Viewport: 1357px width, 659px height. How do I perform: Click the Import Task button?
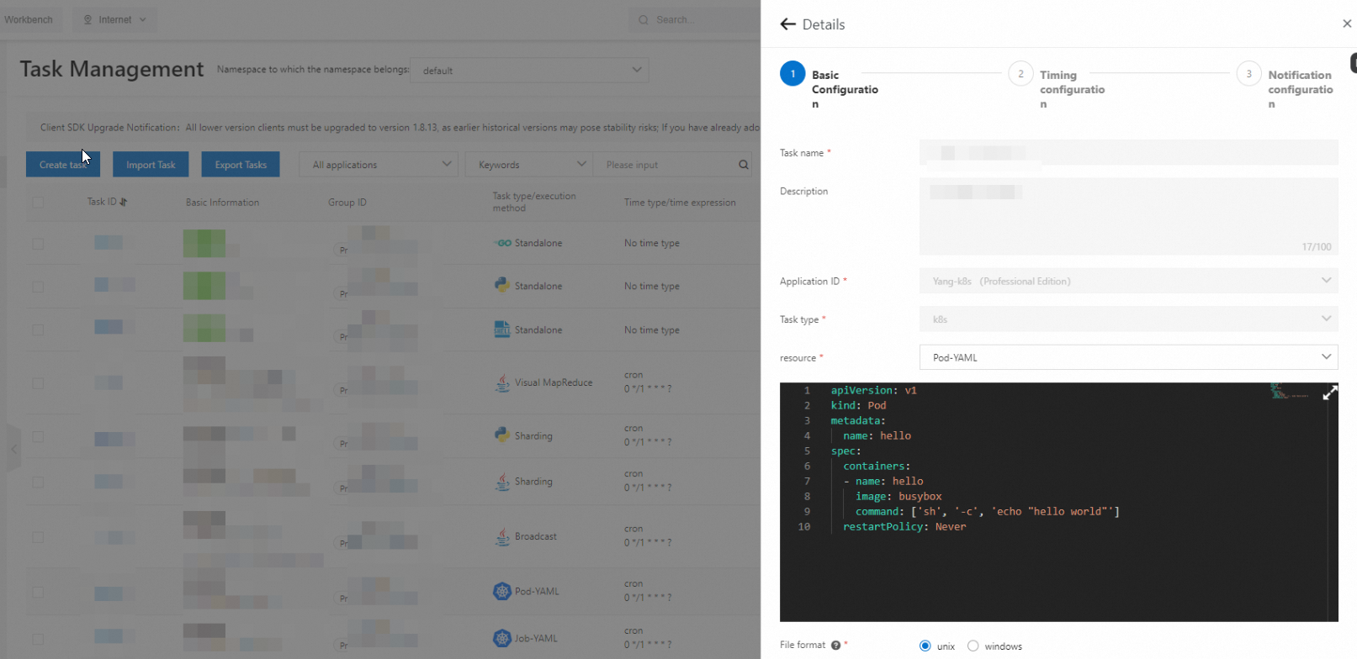pos(151,165)
